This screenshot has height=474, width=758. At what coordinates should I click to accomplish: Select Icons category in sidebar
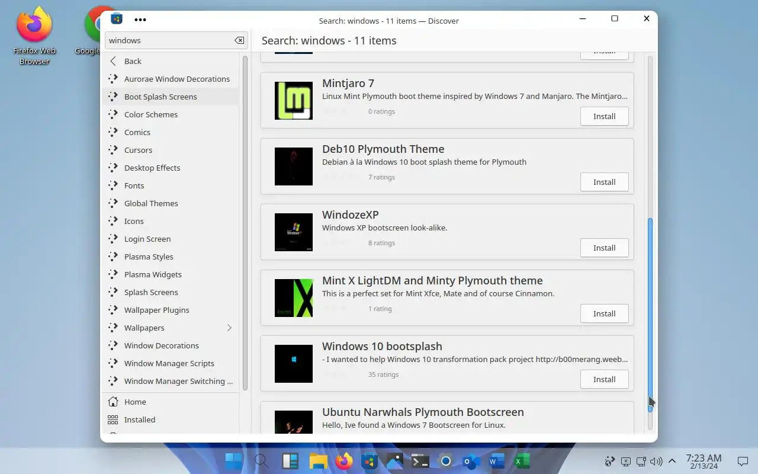pos(171,221)
